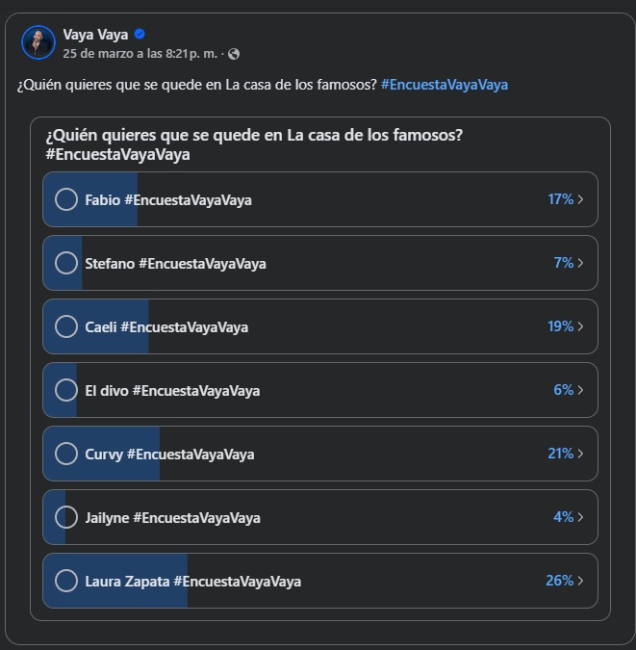Click the public audience globe icon

click(234, 54)
